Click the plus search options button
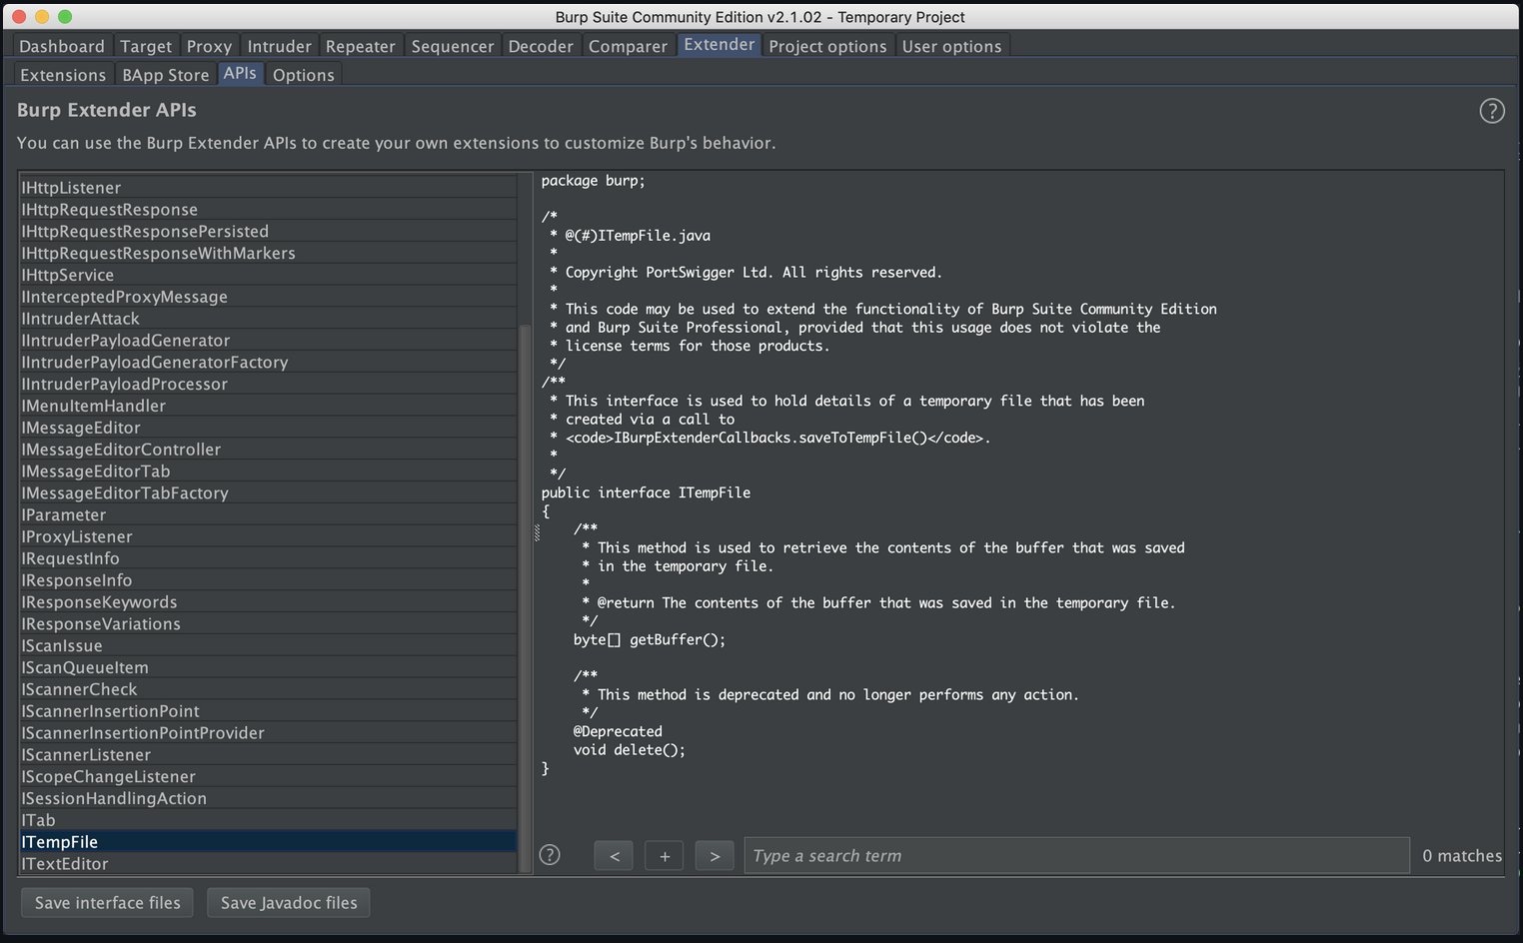The width and height of the screenshot is (1523, 943). click(665, 856)
